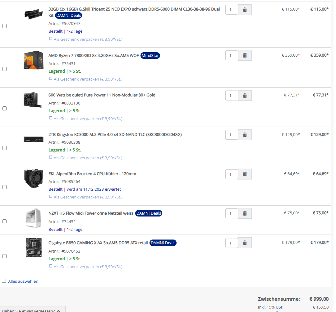Click quantity box for Alpenföhn Brocken 4
Viewport: 336px width, 312px height.
pos(232,174)
